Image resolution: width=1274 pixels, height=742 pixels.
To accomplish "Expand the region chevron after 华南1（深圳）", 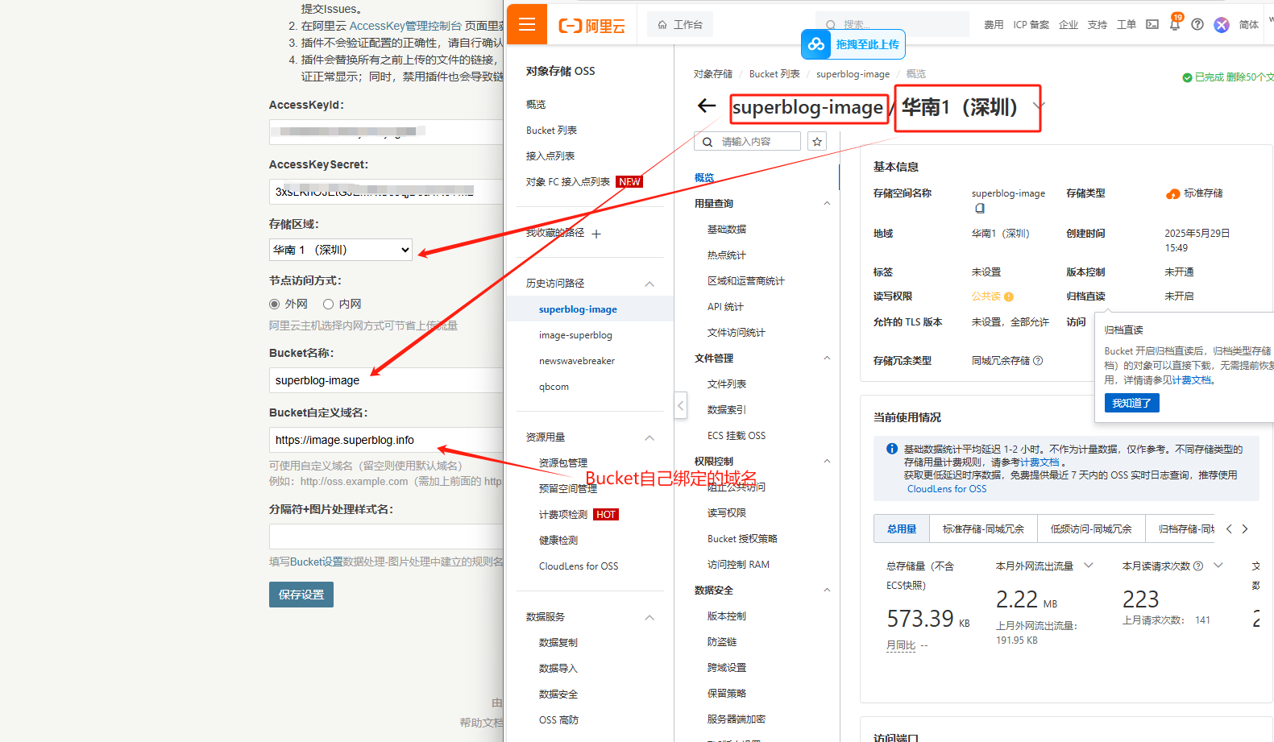I will [x=1039, y=106].
